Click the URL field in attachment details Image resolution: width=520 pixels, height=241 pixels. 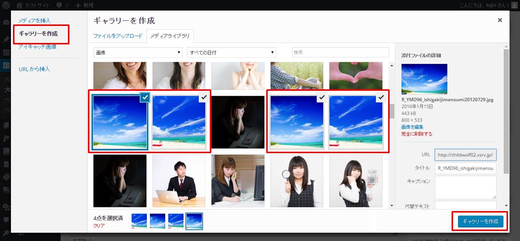(x=466, y=155)
